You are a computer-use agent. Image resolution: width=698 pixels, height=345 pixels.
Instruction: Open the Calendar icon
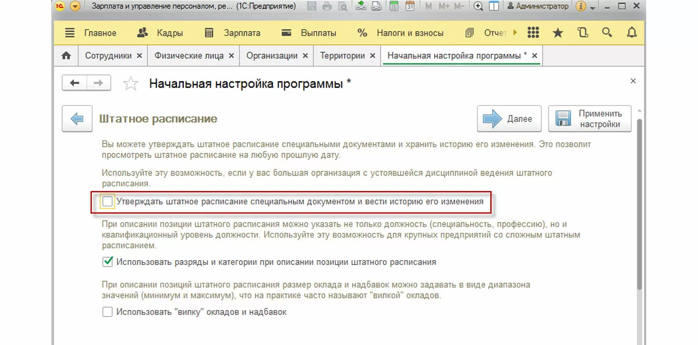(x=409, y=6)
